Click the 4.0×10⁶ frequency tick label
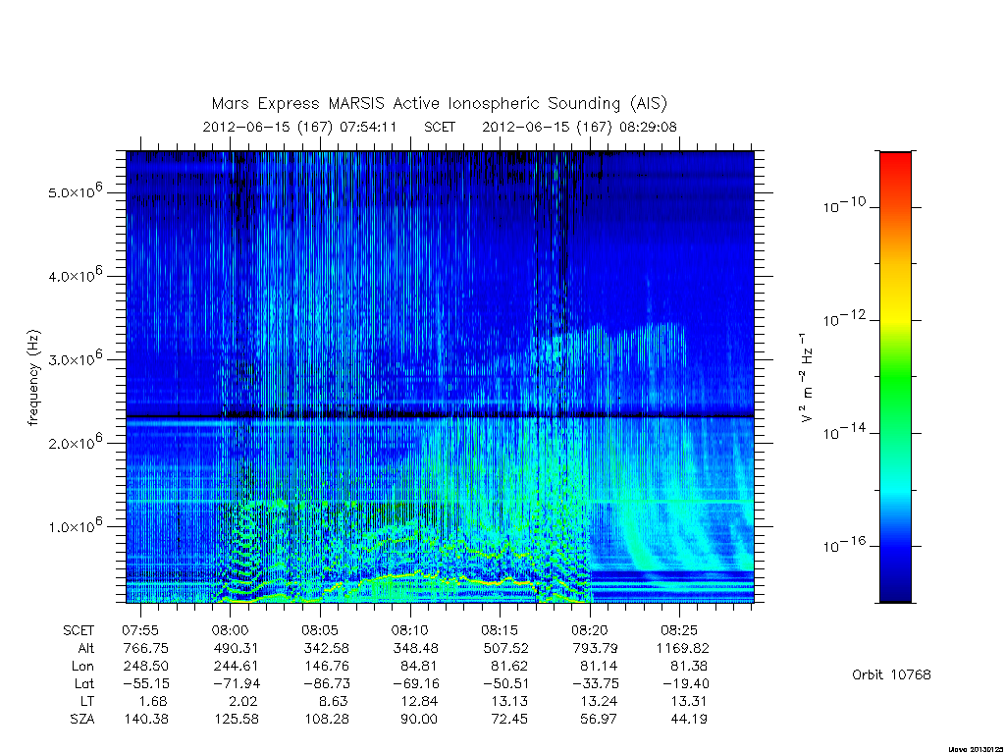 tap(76, 274)
